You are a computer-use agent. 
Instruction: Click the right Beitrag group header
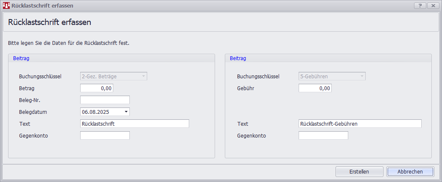click(238, 58)
